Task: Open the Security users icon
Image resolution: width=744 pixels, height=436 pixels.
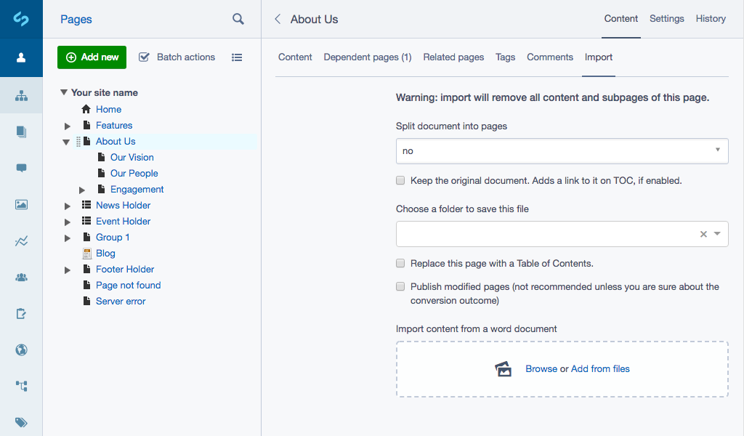Action: (x=21, y=277)
